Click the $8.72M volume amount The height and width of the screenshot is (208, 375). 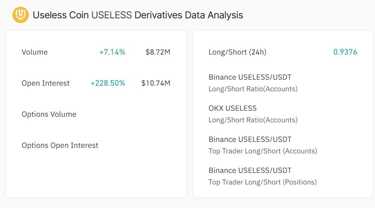point(158,52)
